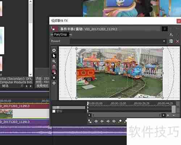Select the VID_20171203_112913 video track header
The image size is (181, 145).
[25, 106]
